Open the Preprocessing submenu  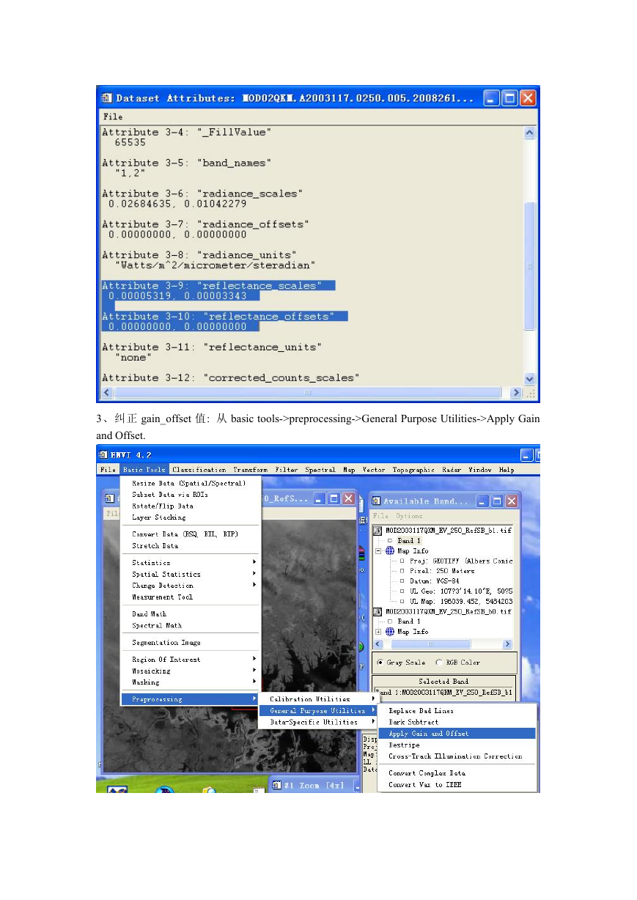coord(190,699)
